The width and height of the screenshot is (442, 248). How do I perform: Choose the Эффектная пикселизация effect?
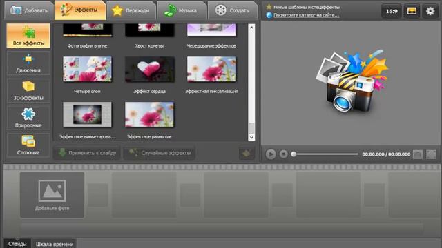[x=211, y=69]
